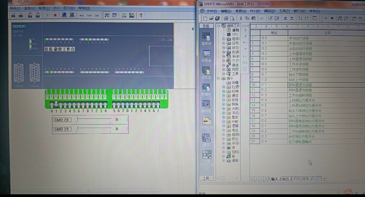Click Paste icon in STEP 7-Micro/WIN toolbar
Screen dimensions: 365x197
coord(253,18)
